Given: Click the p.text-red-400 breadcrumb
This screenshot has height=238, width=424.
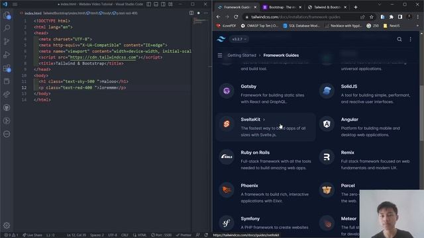Looking at the screenshot, I should tap(125, 13).
